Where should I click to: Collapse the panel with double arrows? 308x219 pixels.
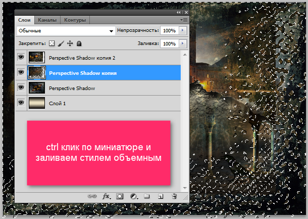pyautogui.click(x=178, y=12)
